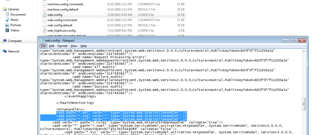Click the Computer icon in sidebar
The height and width of the screenshot is (135, 318).
pos(5,41)
